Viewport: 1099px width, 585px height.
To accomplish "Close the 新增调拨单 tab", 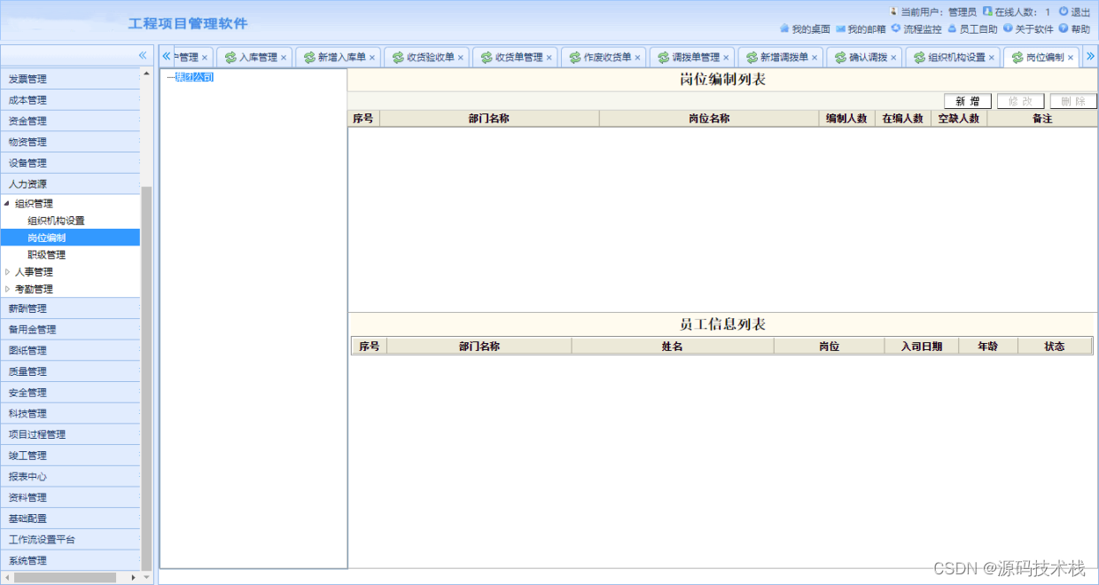I will click(x=815, y=58).
